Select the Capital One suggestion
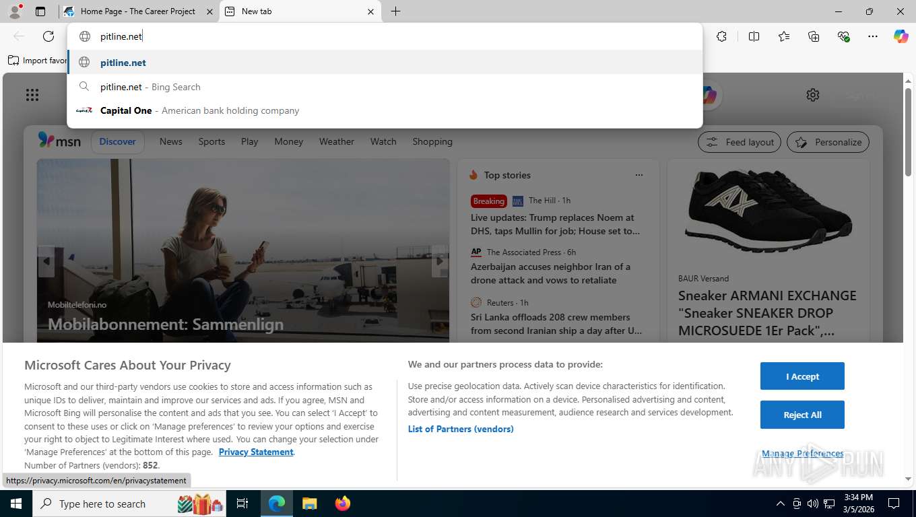 click(x=385, y=110)
